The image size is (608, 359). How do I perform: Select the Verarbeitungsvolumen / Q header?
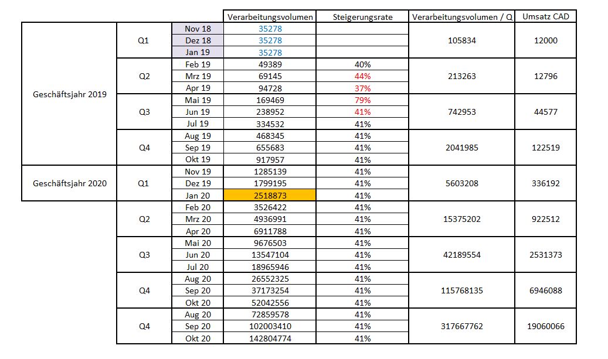tap(462, 17)
